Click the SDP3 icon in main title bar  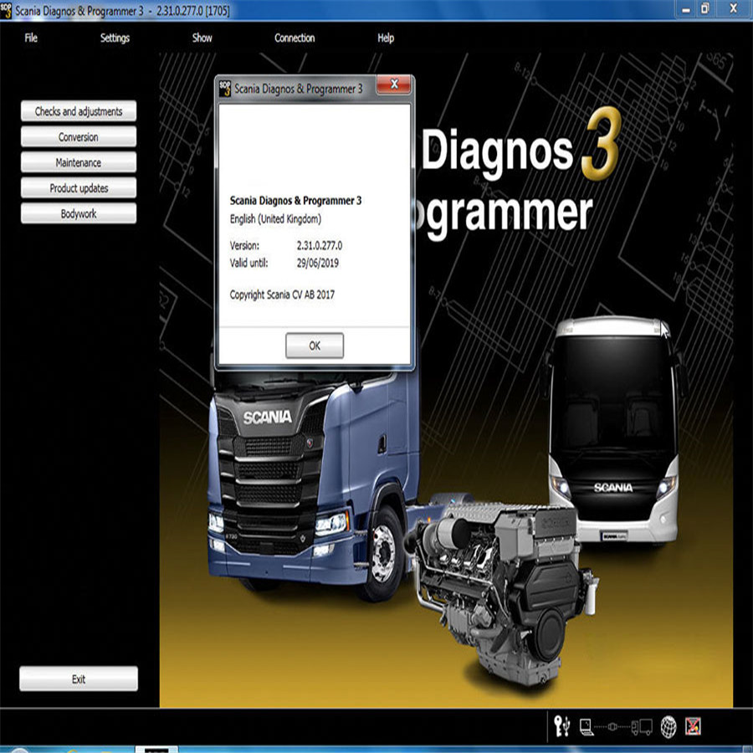coord(8,11)
